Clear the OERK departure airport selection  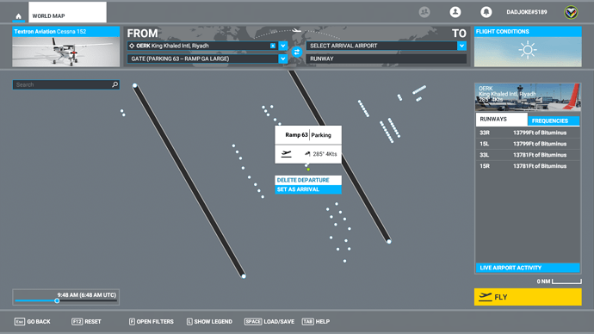pos(273,46)
